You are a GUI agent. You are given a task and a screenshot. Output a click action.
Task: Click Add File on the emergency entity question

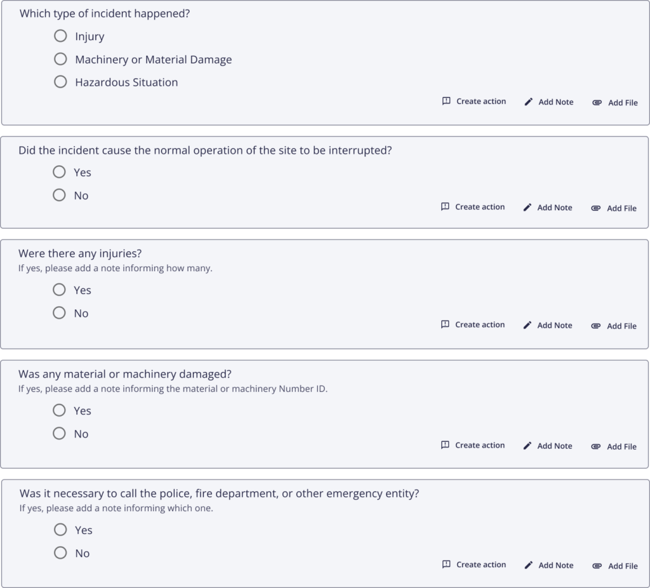(623, 565)
